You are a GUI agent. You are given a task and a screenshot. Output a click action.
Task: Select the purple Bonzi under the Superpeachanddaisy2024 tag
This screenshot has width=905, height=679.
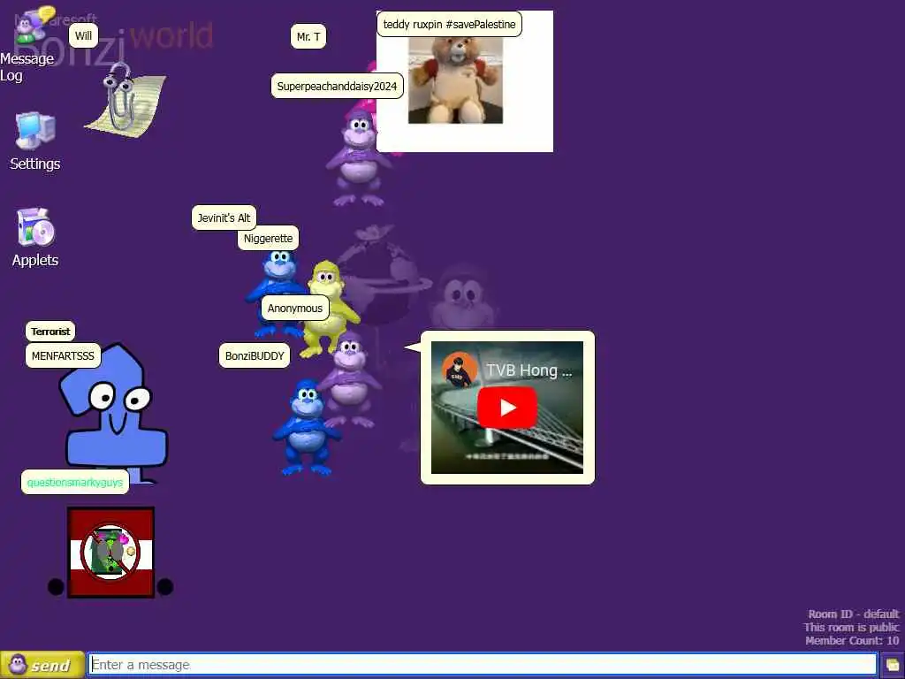(x=358, y=158)
